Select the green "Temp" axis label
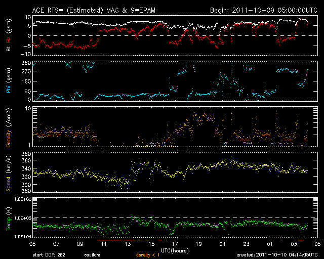The height and width of the screenshot is (259, 324). coord(9,224)
